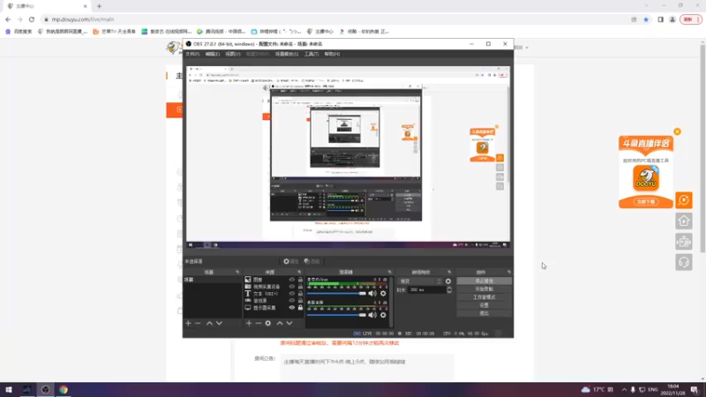Click the audio mixer vertical scrollbar
706x397 pixels.
tap(391, 302)
